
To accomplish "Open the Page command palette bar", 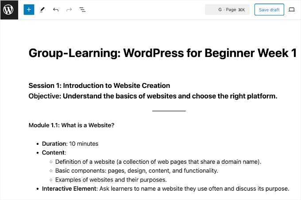I will pos(227,10).
